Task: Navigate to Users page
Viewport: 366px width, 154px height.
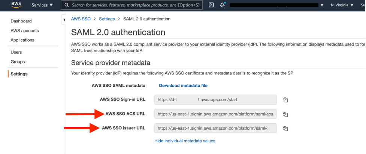Action: tap(16, 52)
